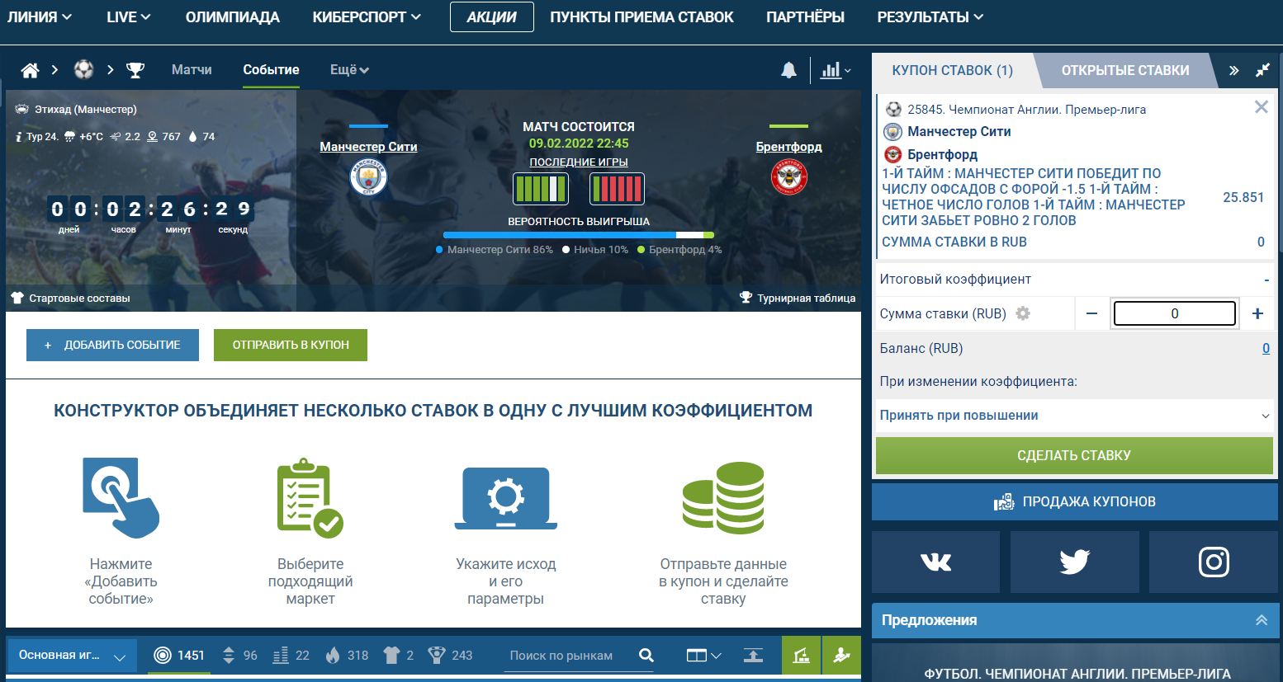Click Brentford recent games form bars
This screenshot has width=1283, height=682.
click(617, 189)
